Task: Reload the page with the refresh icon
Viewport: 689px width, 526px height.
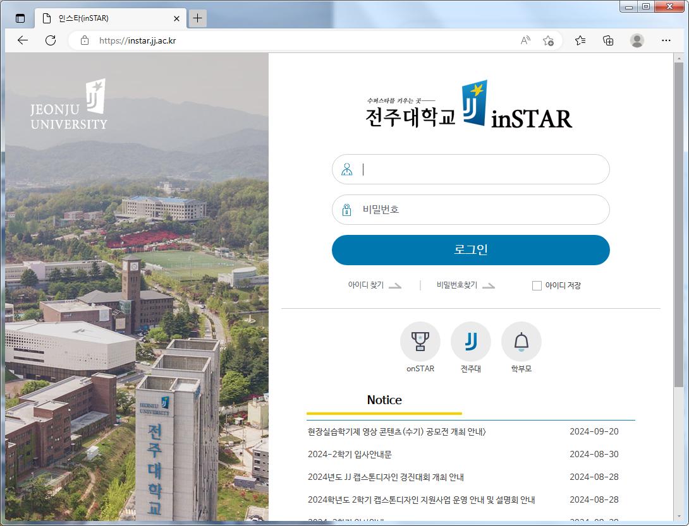Action: click(x=51, y=40)
